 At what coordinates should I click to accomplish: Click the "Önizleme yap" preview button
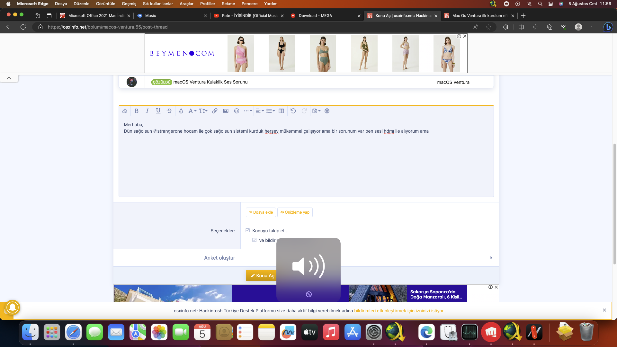(295, 212)
